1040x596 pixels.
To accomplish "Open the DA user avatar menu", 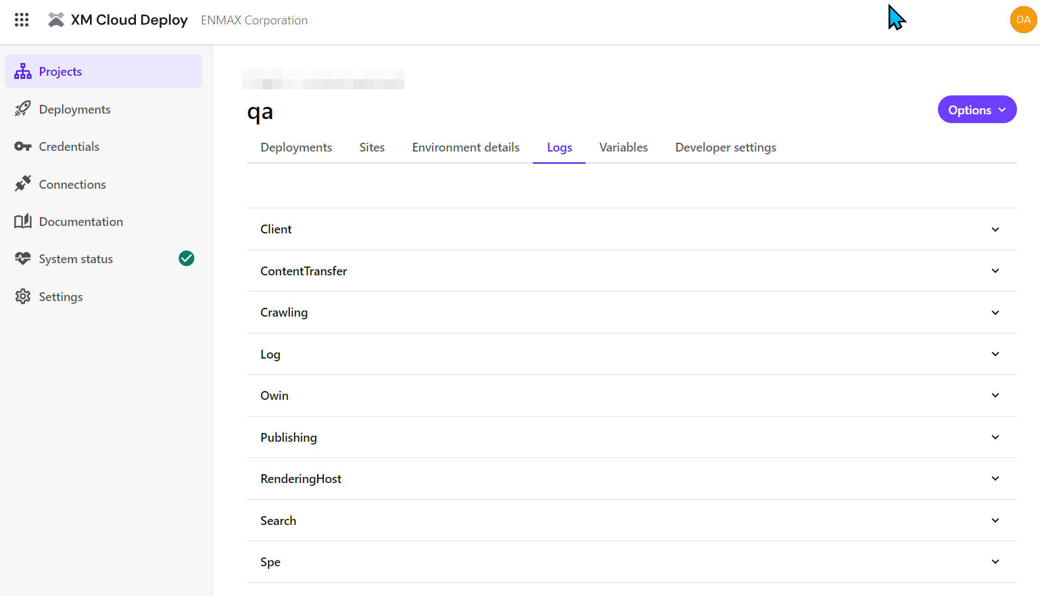I will [x=1023, y=20].
